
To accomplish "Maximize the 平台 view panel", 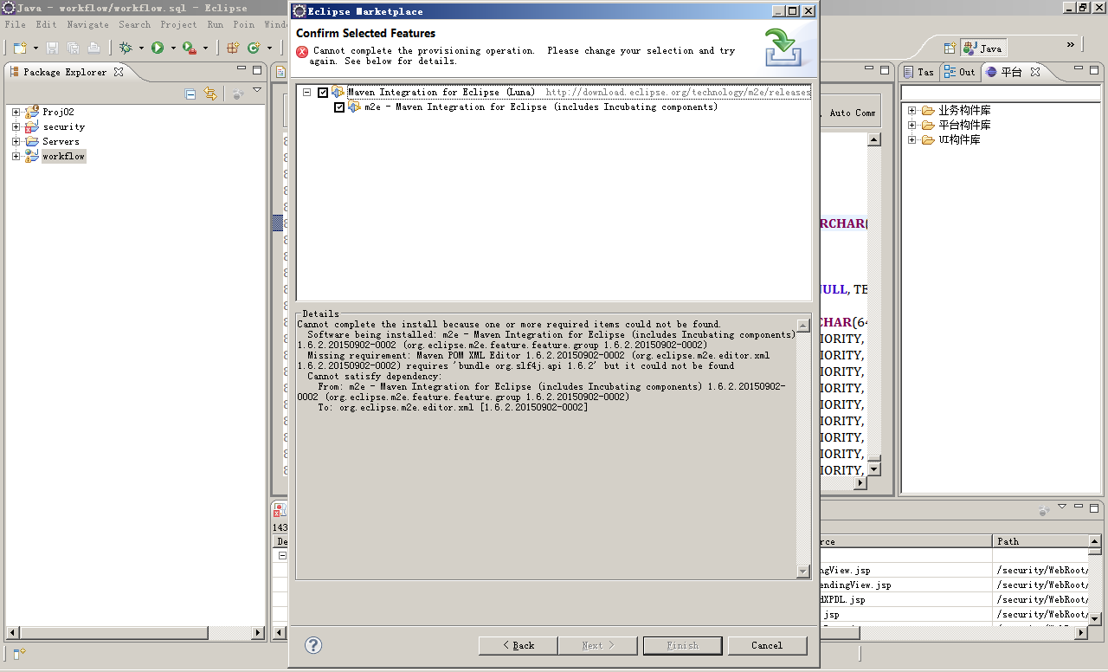I will tap(1095, 69).
